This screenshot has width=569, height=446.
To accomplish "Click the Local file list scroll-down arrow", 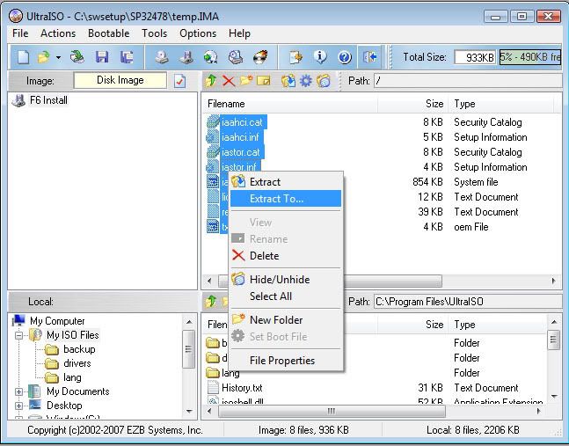I will pos(554,396).
